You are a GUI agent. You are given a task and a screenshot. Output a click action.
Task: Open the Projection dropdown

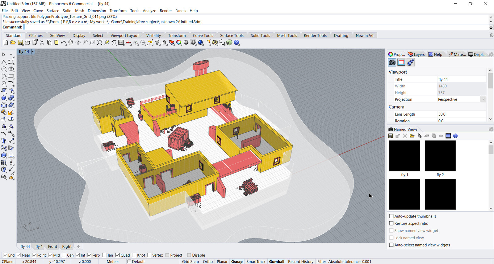coord(483,99)
